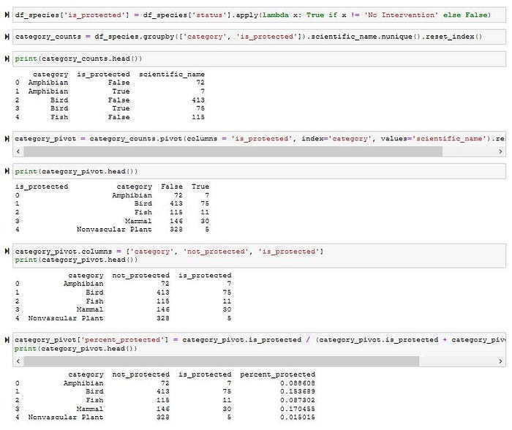Click into category_pivot = category_counts.pivot code
Screen dimensions: 512x430
259,139
